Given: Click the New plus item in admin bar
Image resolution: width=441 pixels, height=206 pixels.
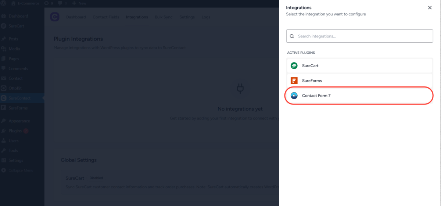Looking at the screenshot, I should point(79,3).
